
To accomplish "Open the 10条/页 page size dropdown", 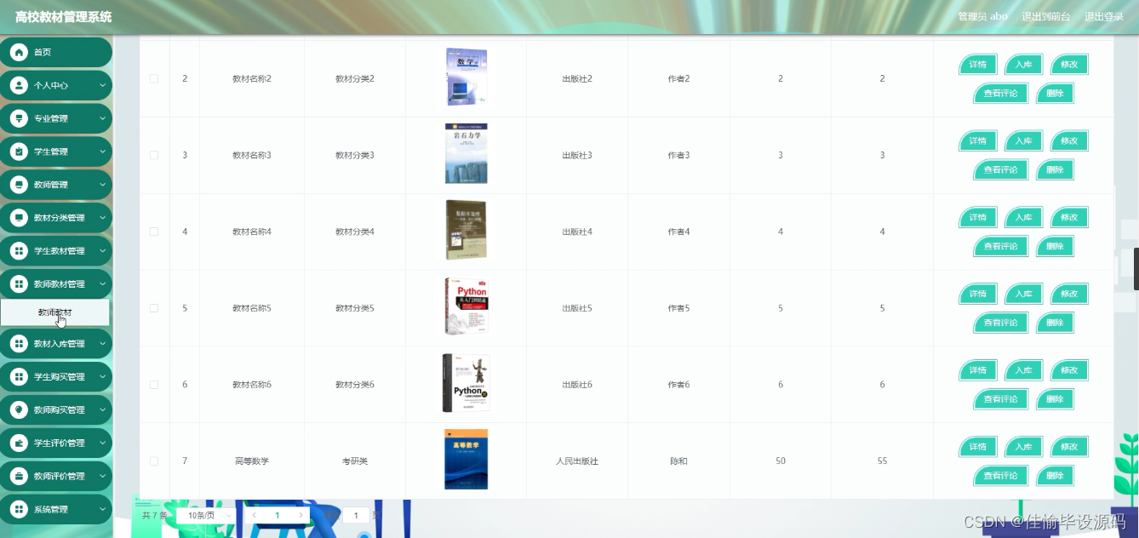I will point(208,515).
